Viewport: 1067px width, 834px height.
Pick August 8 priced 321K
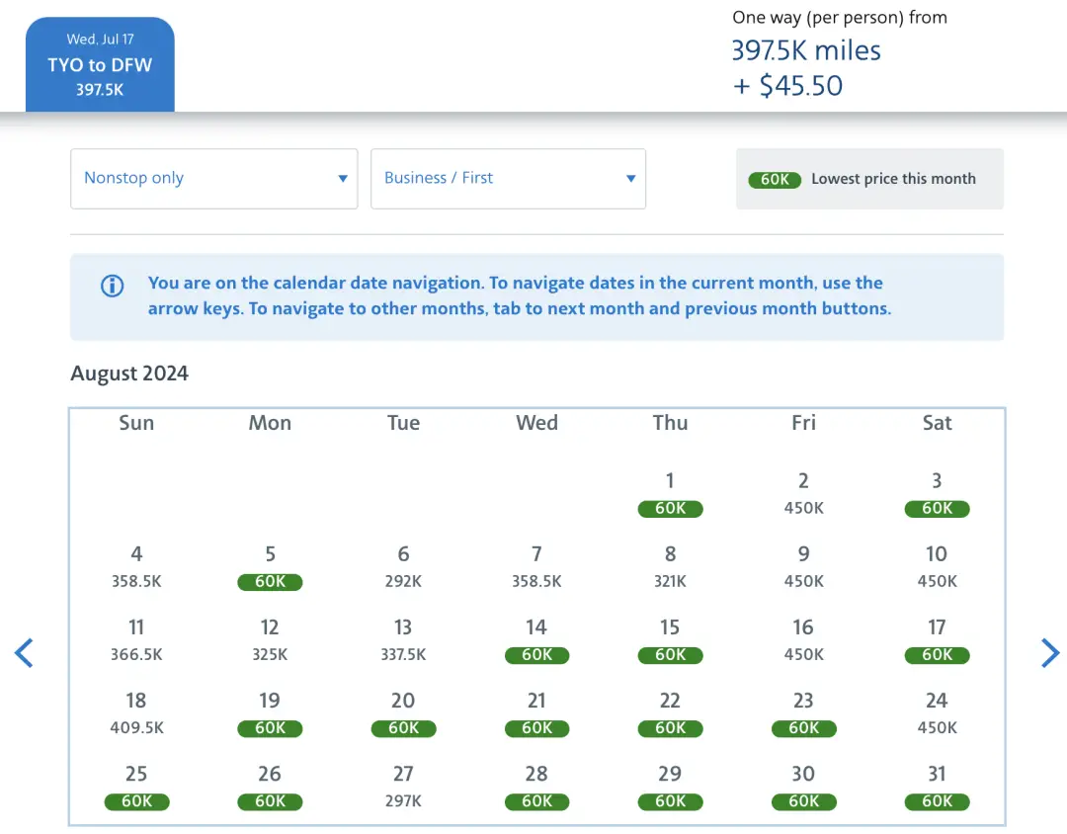[x=670, y=567]
